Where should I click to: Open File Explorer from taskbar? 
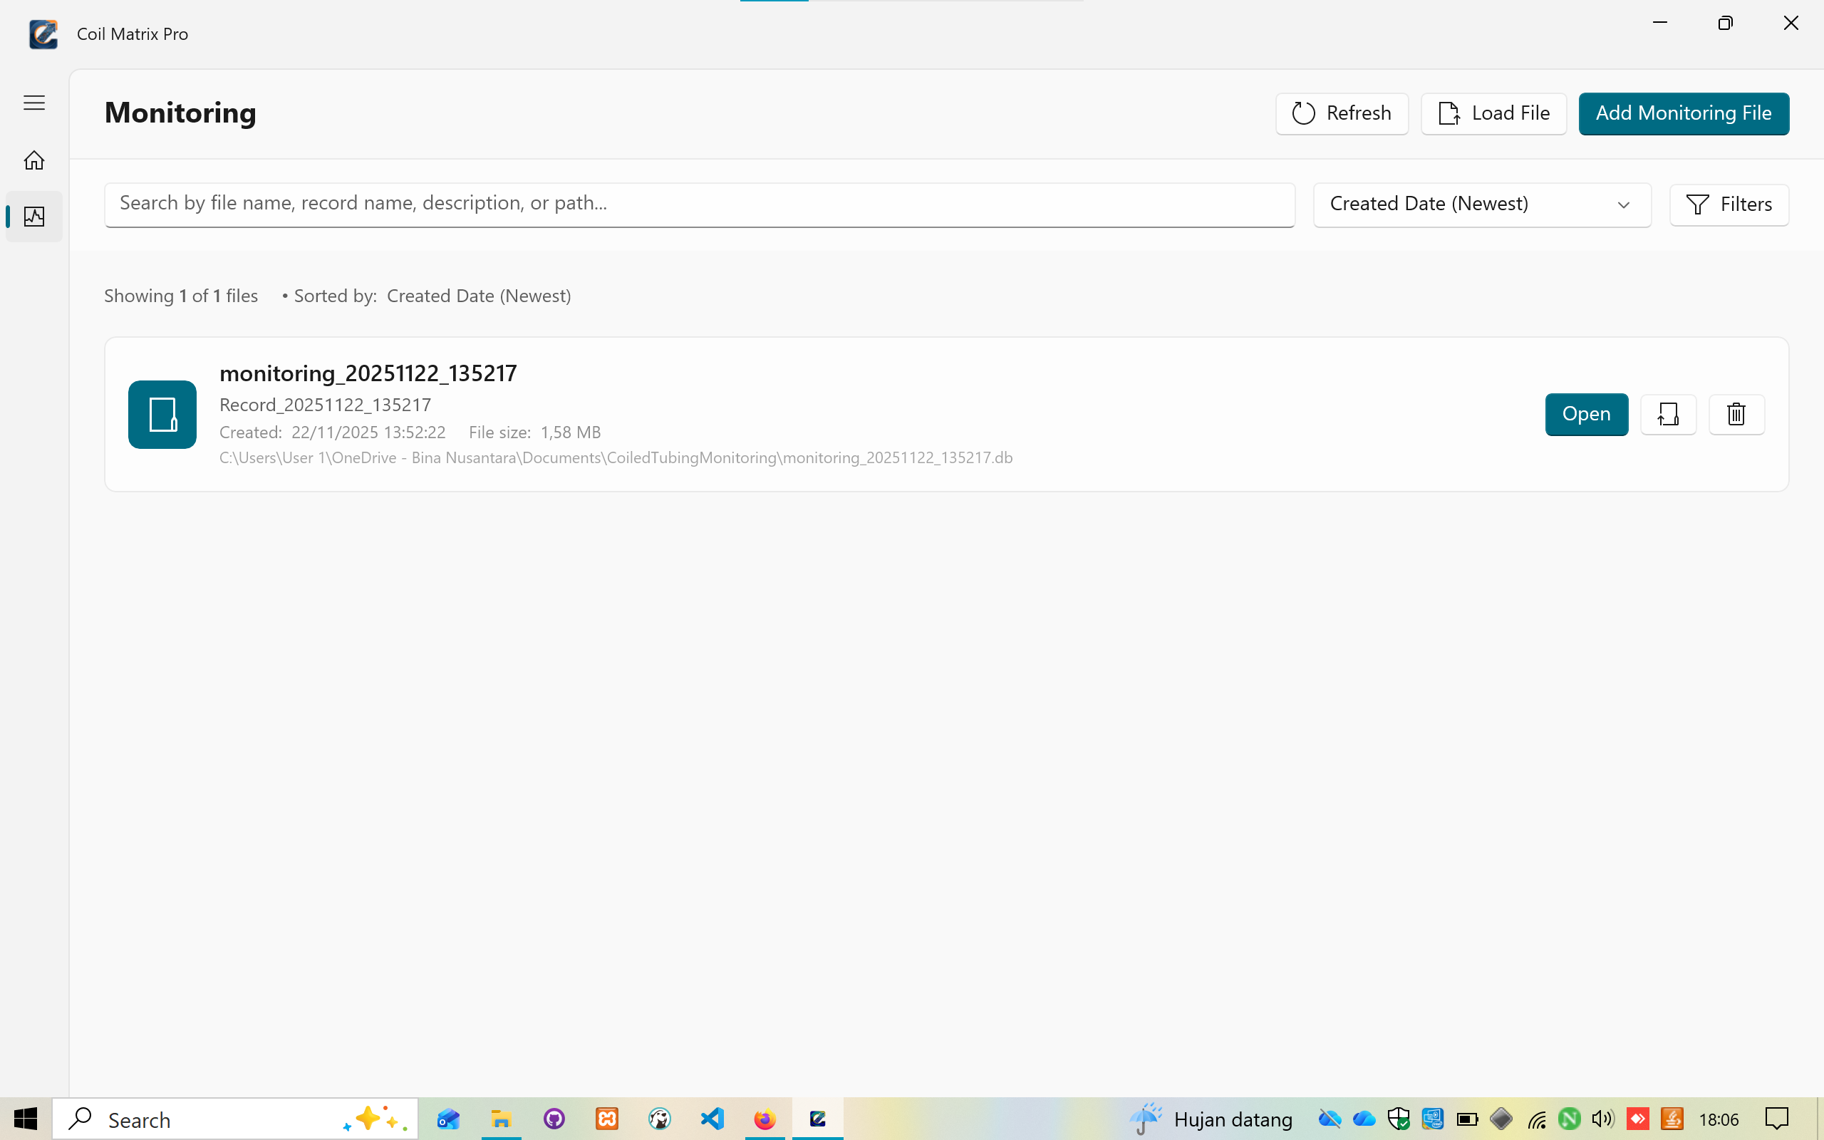pos(501,1119)
